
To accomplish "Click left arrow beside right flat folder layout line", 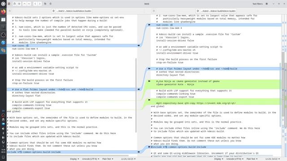I will coord(149,68).
